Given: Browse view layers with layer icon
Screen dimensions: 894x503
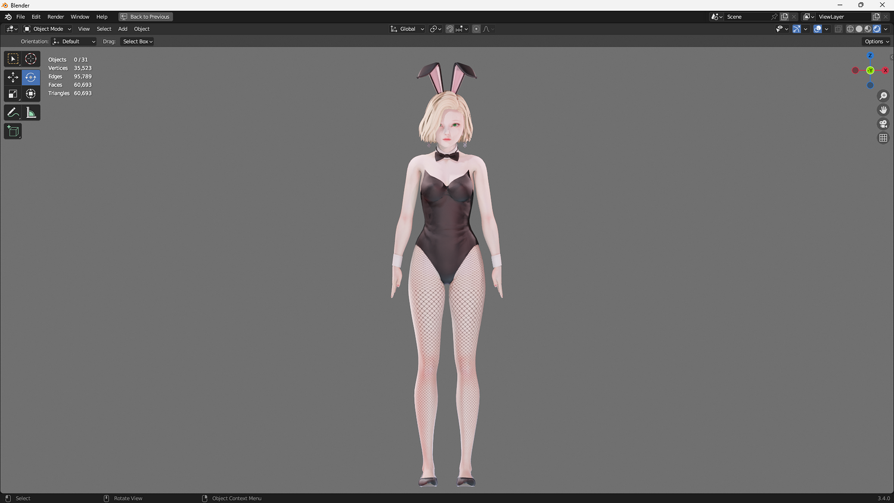Looking at the screenshot, I should (808, 17).
